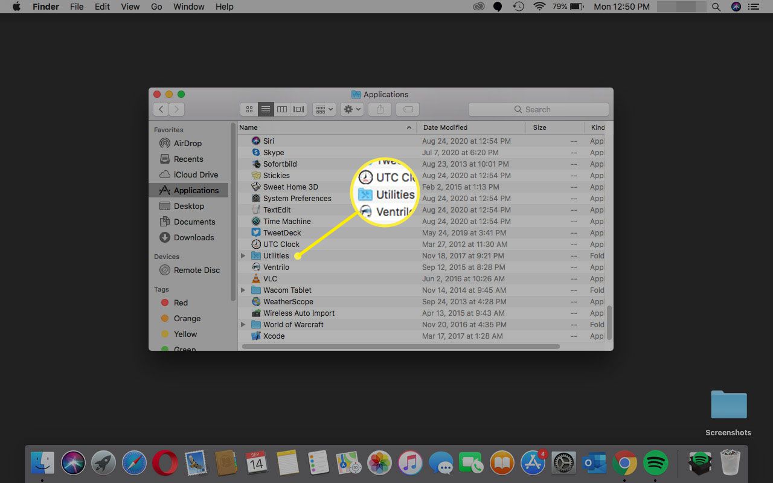Open Recents in the sidebar

point(188,159)
